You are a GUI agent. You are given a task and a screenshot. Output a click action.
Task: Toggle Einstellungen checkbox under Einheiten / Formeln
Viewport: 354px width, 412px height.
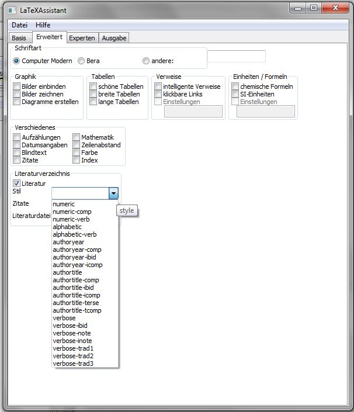pyautogui.click(x=235, y=102)
